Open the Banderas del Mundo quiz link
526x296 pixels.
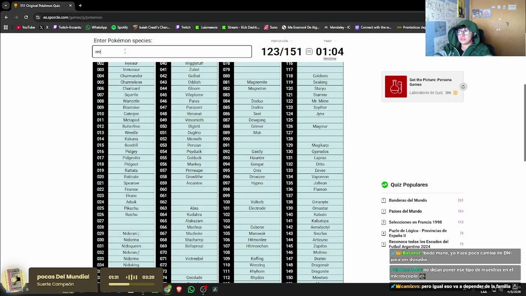408,200
